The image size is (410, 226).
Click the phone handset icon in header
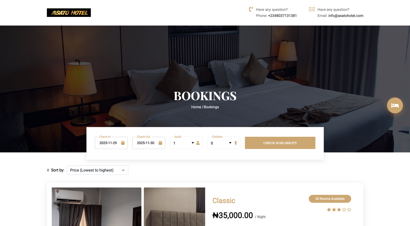251,9
